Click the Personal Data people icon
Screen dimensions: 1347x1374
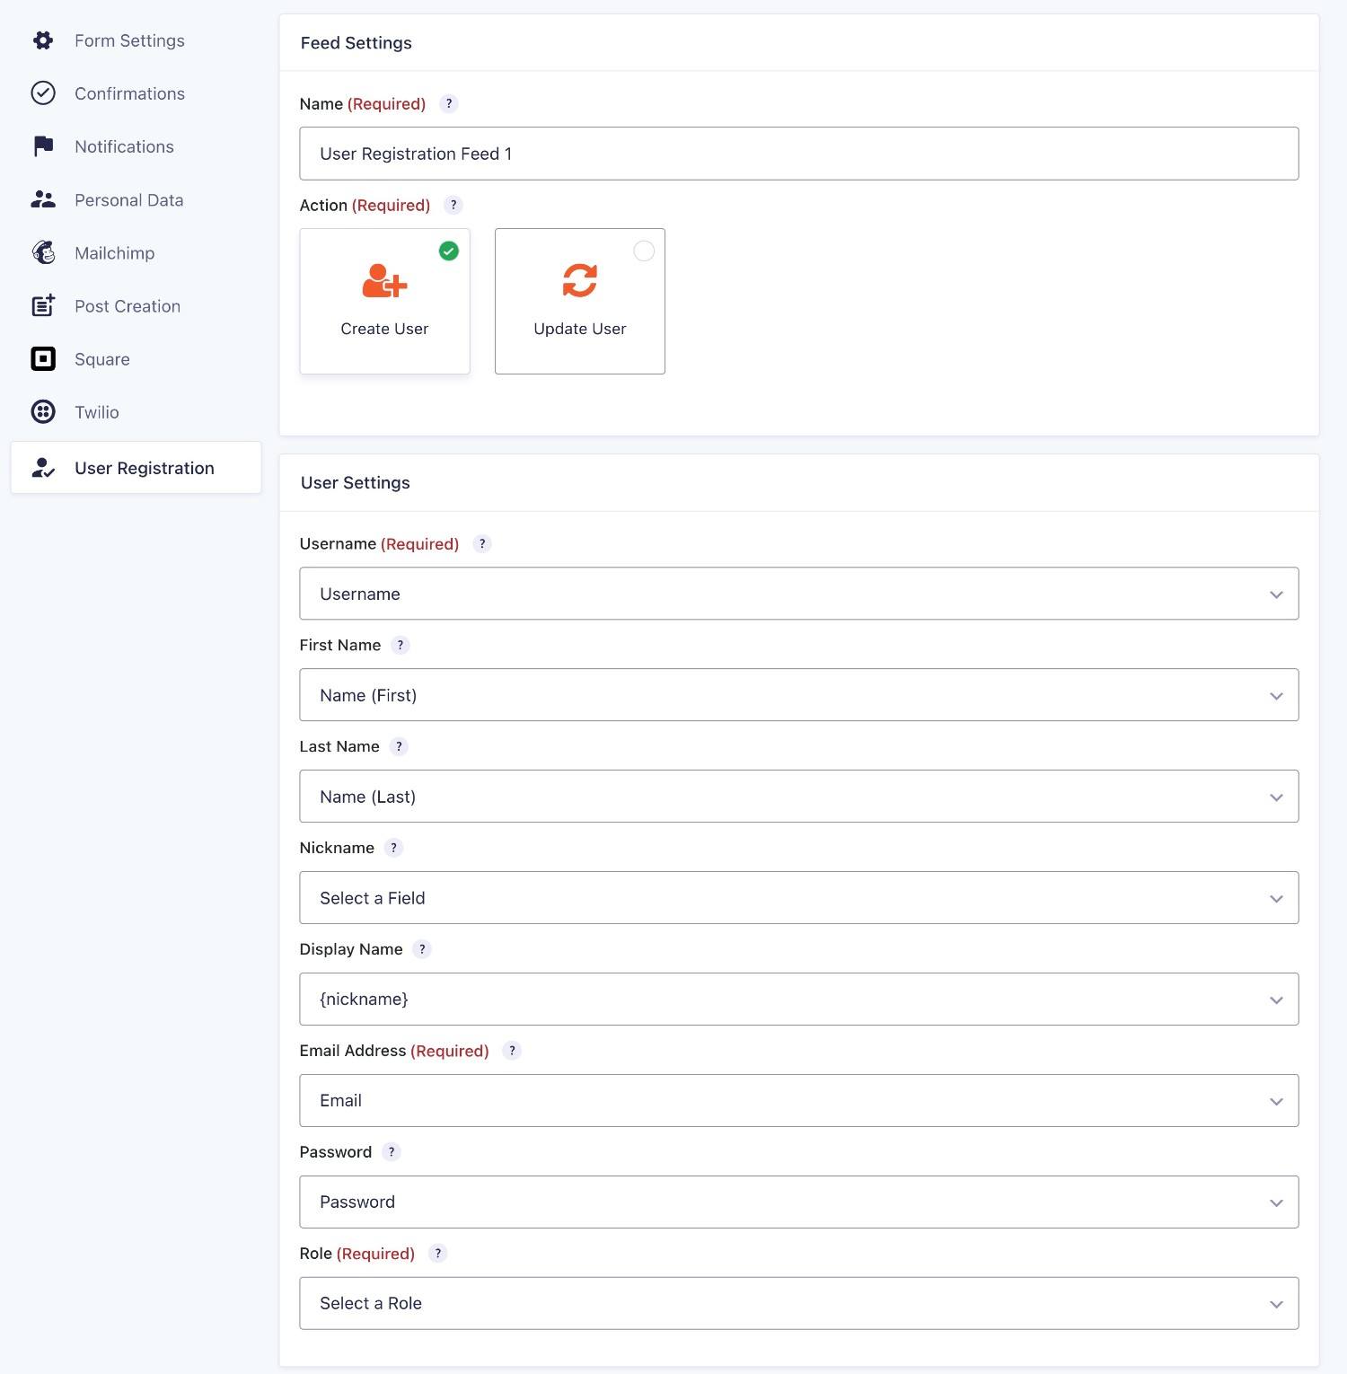(43, 199)
